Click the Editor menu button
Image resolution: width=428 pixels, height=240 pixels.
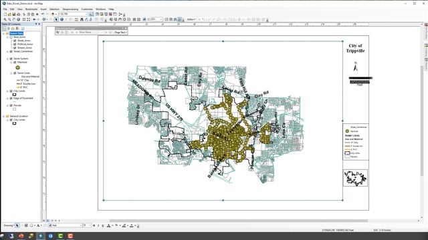[x=191, y=19]
